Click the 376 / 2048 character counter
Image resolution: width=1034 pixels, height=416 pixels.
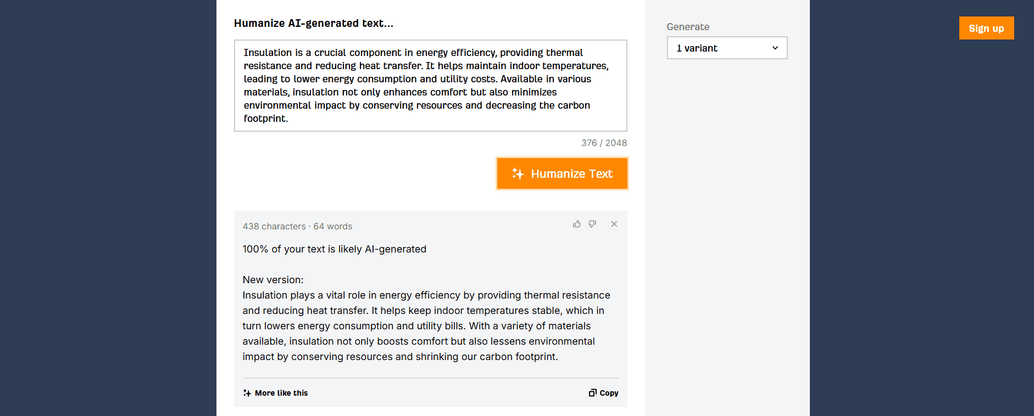[x=604, y=143]
